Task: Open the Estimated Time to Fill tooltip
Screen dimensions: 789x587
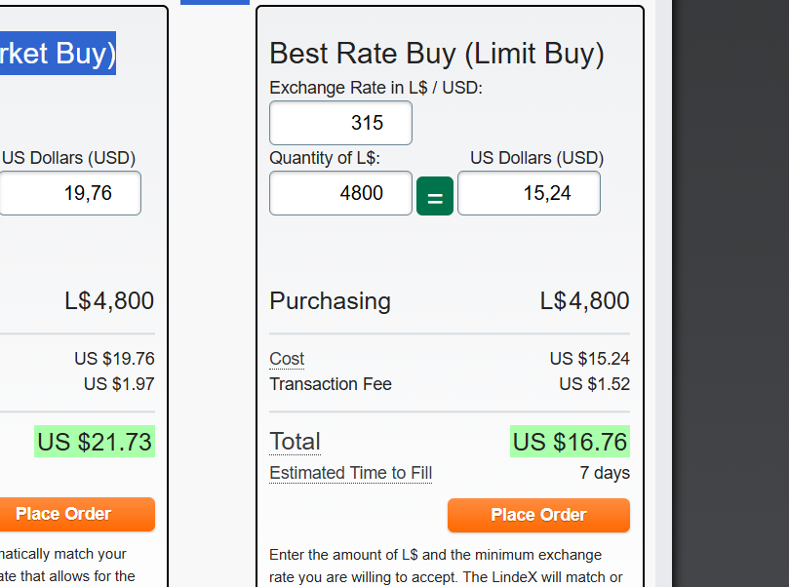Action: [350, 473]
